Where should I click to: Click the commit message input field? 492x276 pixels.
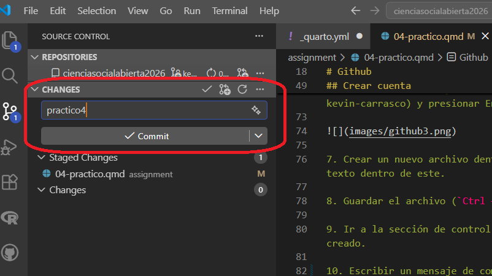pos(147,110)
